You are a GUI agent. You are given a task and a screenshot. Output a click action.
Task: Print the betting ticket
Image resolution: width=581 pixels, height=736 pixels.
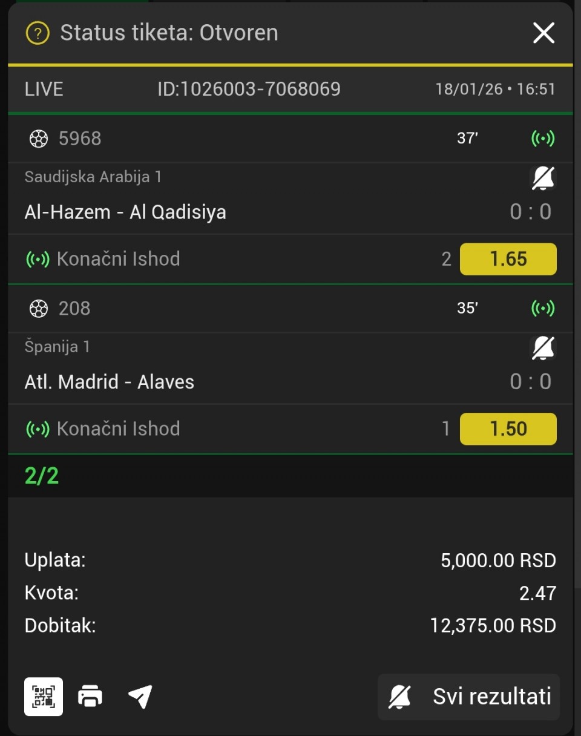90,696
